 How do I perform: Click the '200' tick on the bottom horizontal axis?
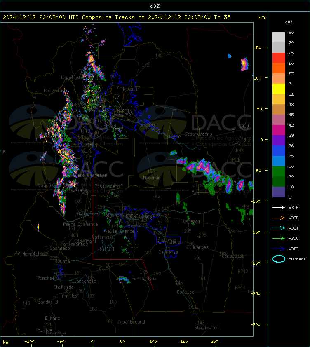[x=214, y=342]
